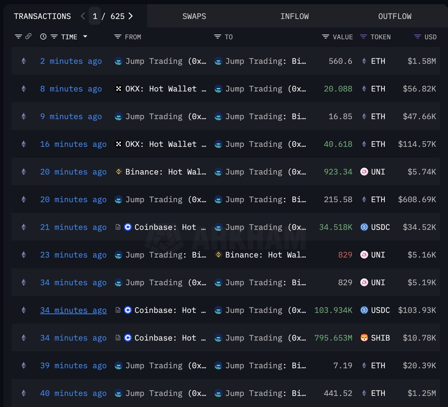The height and width of the screenshot is (407, 448).
Task: Click the value 215.58
Action: point(338,199)
